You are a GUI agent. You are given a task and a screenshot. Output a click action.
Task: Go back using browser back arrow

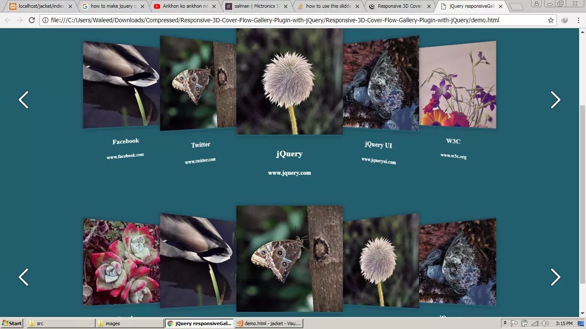tap(8, 20)
